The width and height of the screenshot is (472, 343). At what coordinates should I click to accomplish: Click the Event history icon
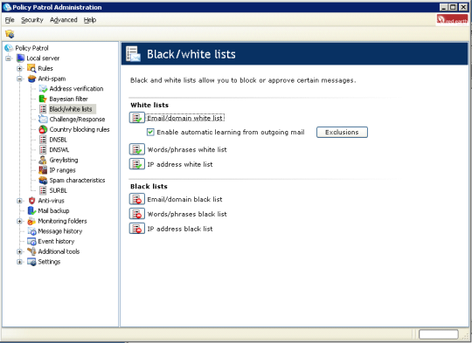pyautogui.click(x=31, y=242)
